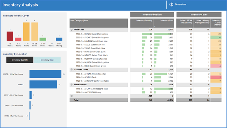Image resolution: width=227 pixels, height=128 pixels.
Task: Select the red under-3-weeks bar
Action: [x=10, y=36]
